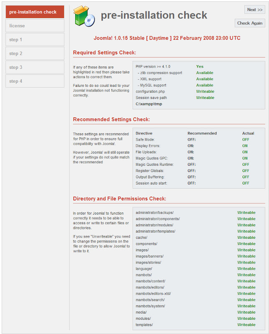Click the PHP version >= 4.1.0 row
Viewport: 269px width, 334px height.
click(x=153, y=67)
